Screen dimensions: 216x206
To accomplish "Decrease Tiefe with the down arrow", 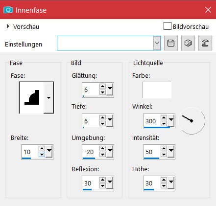I will click(x=102, y=124).
